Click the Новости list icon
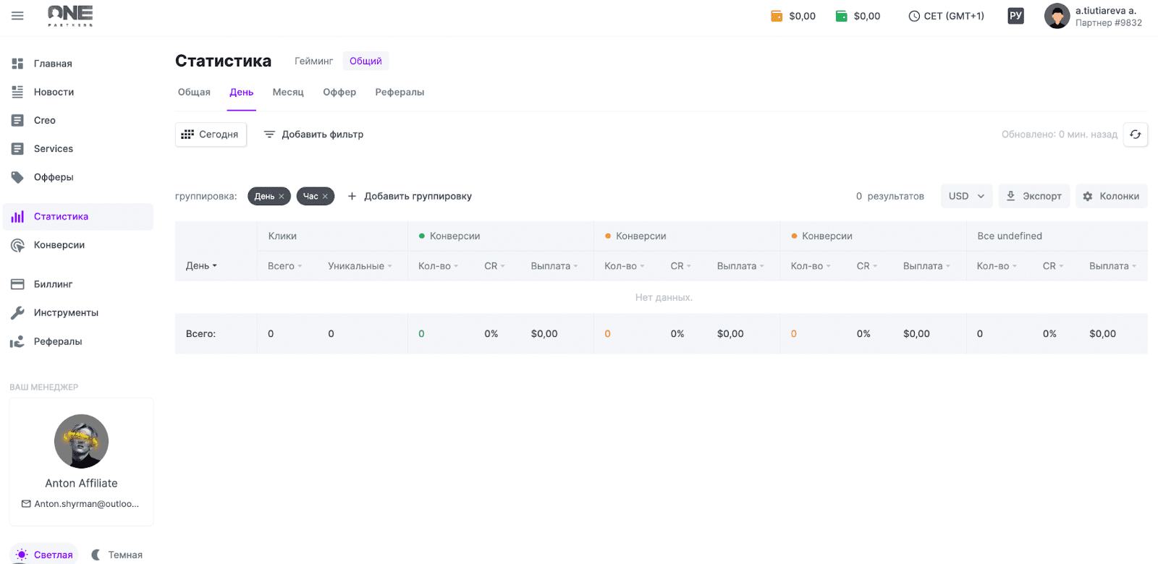The height and width of the screenshot is (564, 1158). [17, 92]
